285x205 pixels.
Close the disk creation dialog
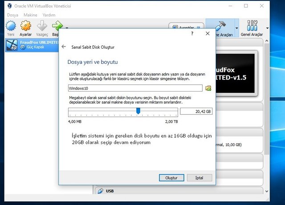tap(208, 33)
